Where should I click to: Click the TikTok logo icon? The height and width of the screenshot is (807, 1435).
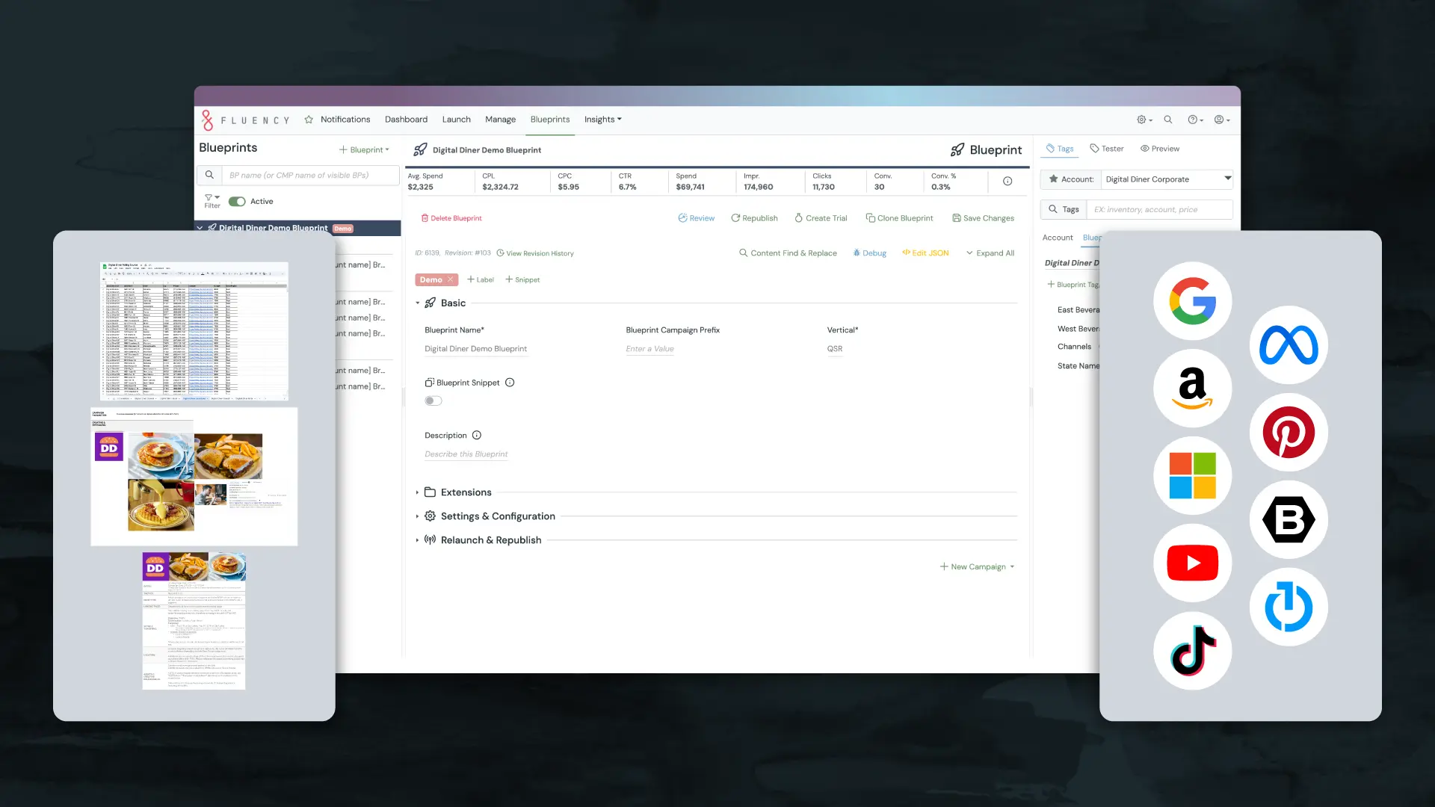click(x=1192, y=651)
